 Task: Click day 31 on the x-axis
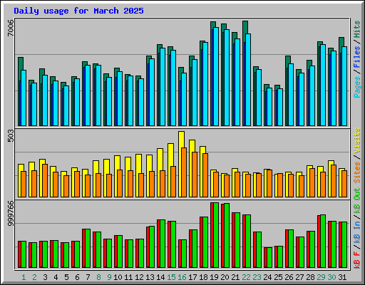point(342,277)
